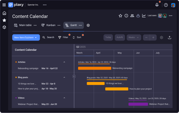Select the April month header
Screen dimensions: 179x113
click(x=104, y=53)
